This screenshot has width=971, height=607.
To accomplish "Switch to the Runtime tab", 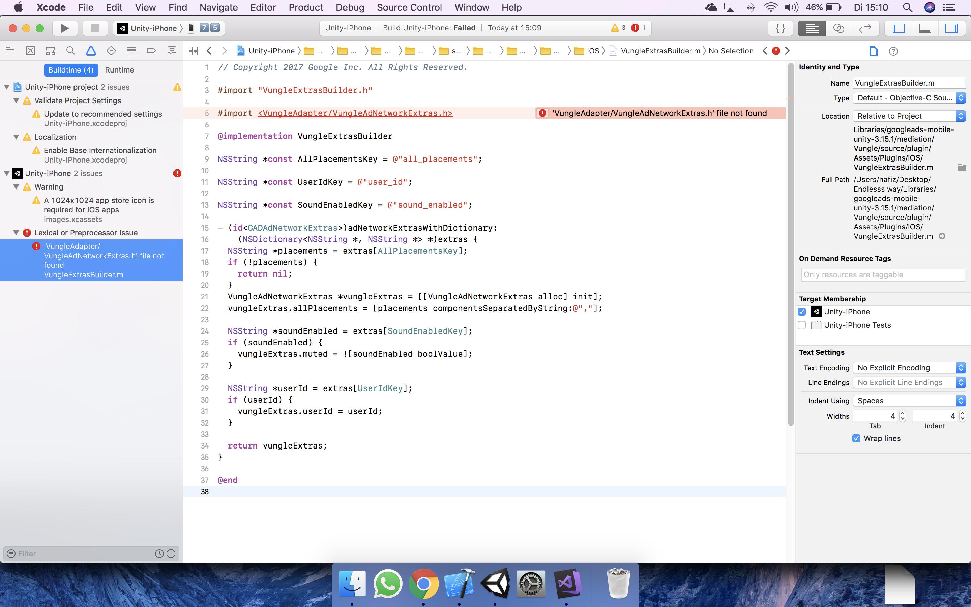I will point(119,69).
